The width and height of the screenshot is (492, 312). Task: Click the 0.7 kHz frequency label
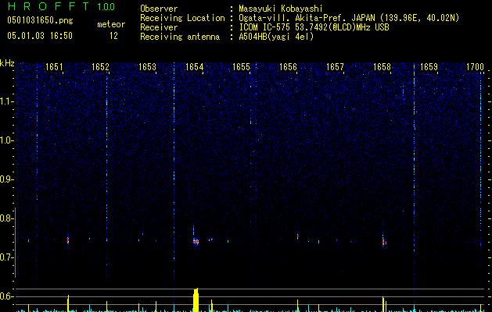7,257
